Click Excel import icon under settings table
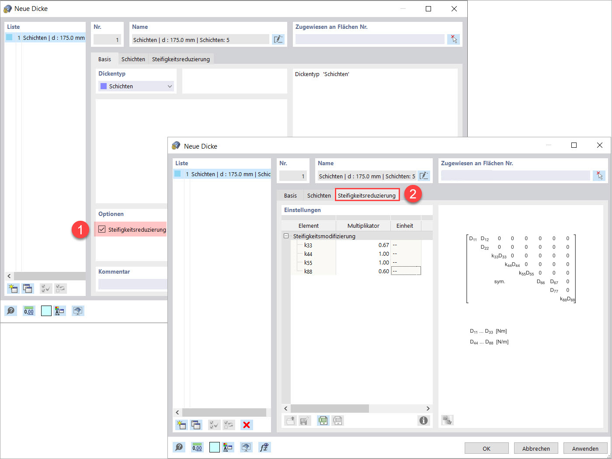The height and width of the screenshot is (459, 612). (337, 421)
